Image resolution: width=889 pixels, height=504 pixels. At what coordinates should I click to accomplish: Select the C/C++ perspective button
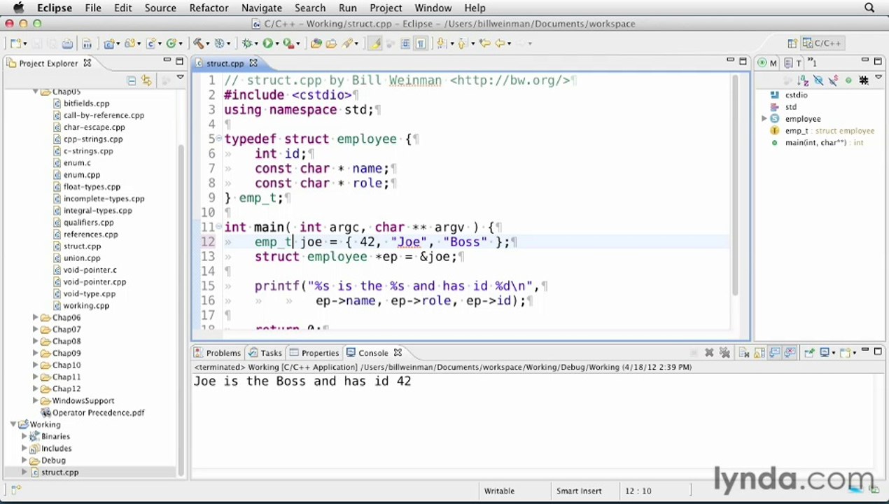click(821, 43)
